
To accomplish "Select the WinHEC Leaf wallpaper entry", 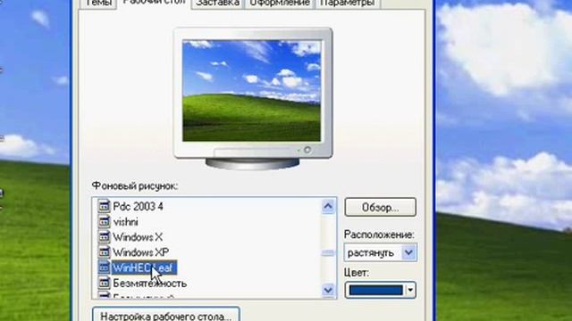I will click(144, 267).
